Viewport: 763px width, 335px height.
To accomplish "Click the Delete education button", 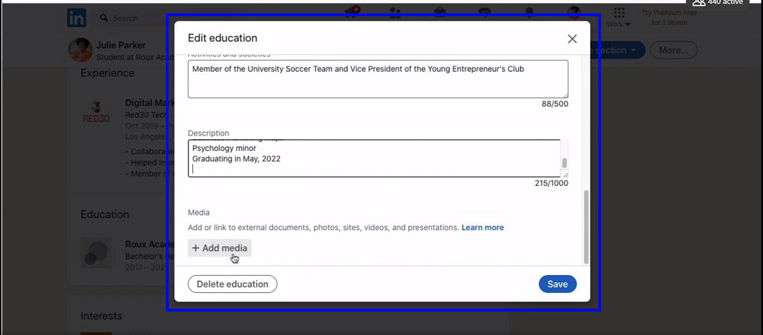I will (x=232, y=284).
